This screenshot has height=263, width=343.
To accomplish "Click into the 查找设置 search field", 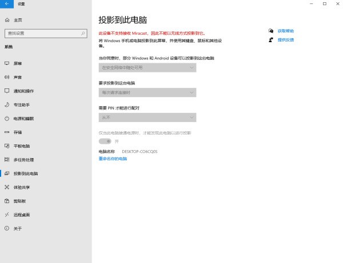I will point(46,34).
